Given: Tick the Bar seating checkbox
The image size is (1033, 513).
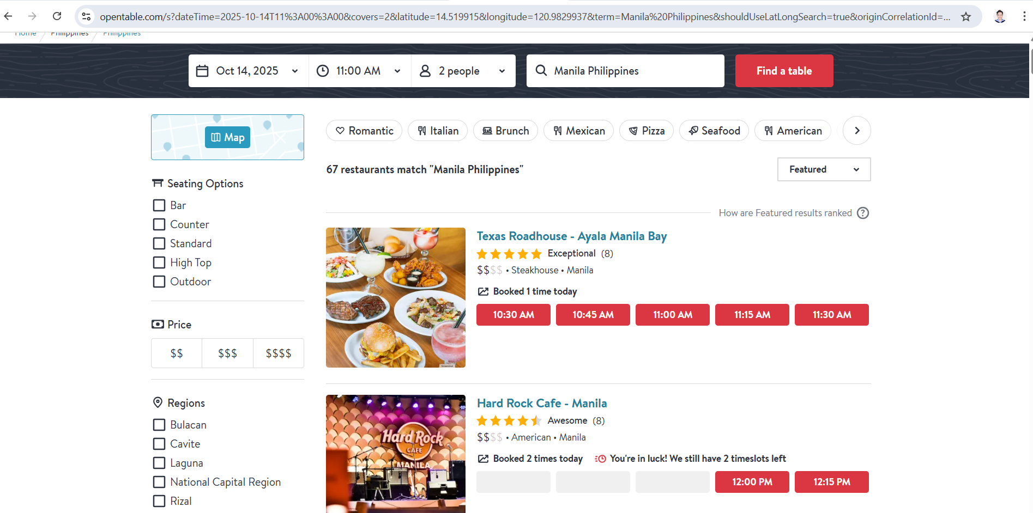Looking at the screenshot, I should pyautogui.click(x=159, y=205).
